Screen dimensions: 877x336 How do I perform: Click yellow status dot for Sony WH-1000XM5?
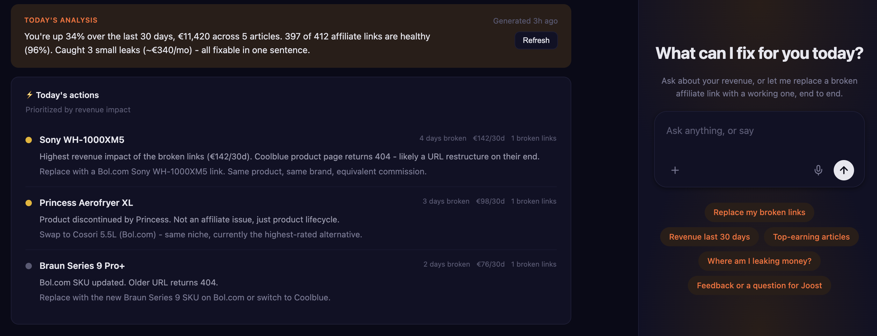(x=29, y=140)
